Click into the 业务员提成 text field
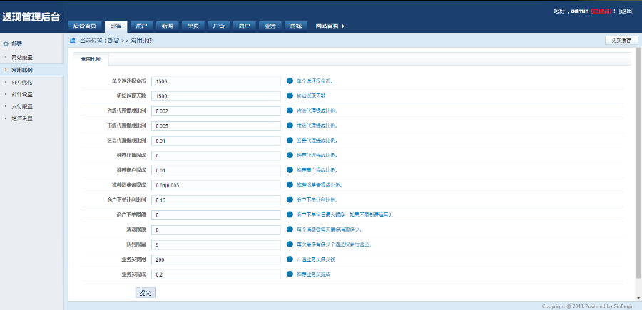This screenshot has width=642, height=310. [x=216, y=274]
